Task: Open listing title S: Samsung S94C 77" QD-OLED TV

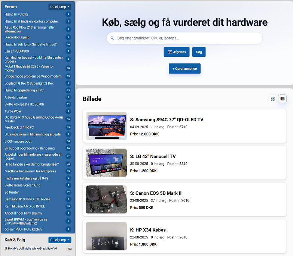Action: [167, 120]
